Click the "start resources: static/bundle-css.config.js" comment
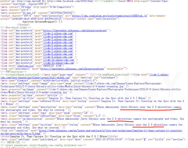This screenshot has width=188, height=148. [43, 145]
